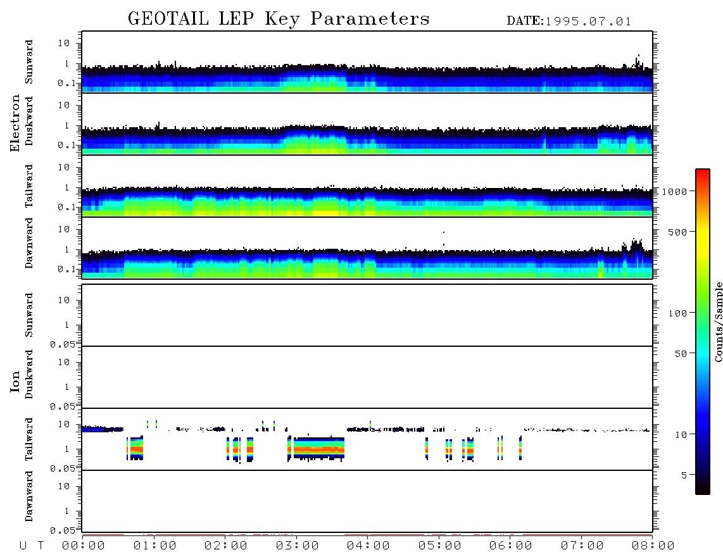Click the "00:00" time tick label
Viewport: 723px width, 557px height.
click(84, 546)
